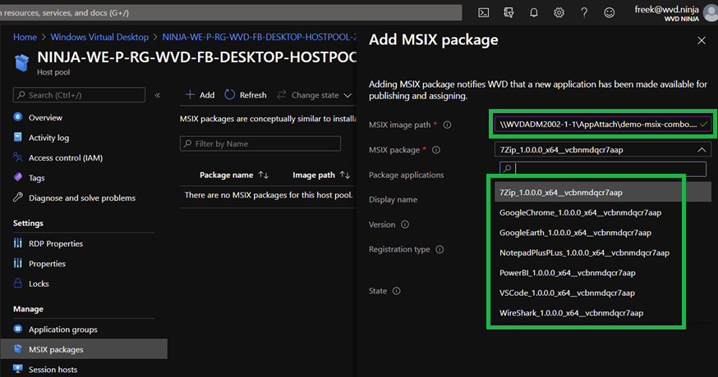Viewport: 718px width, 377px height.
Task: Open Cloud Shell terminal icon
Action: [x=484, y=13]
